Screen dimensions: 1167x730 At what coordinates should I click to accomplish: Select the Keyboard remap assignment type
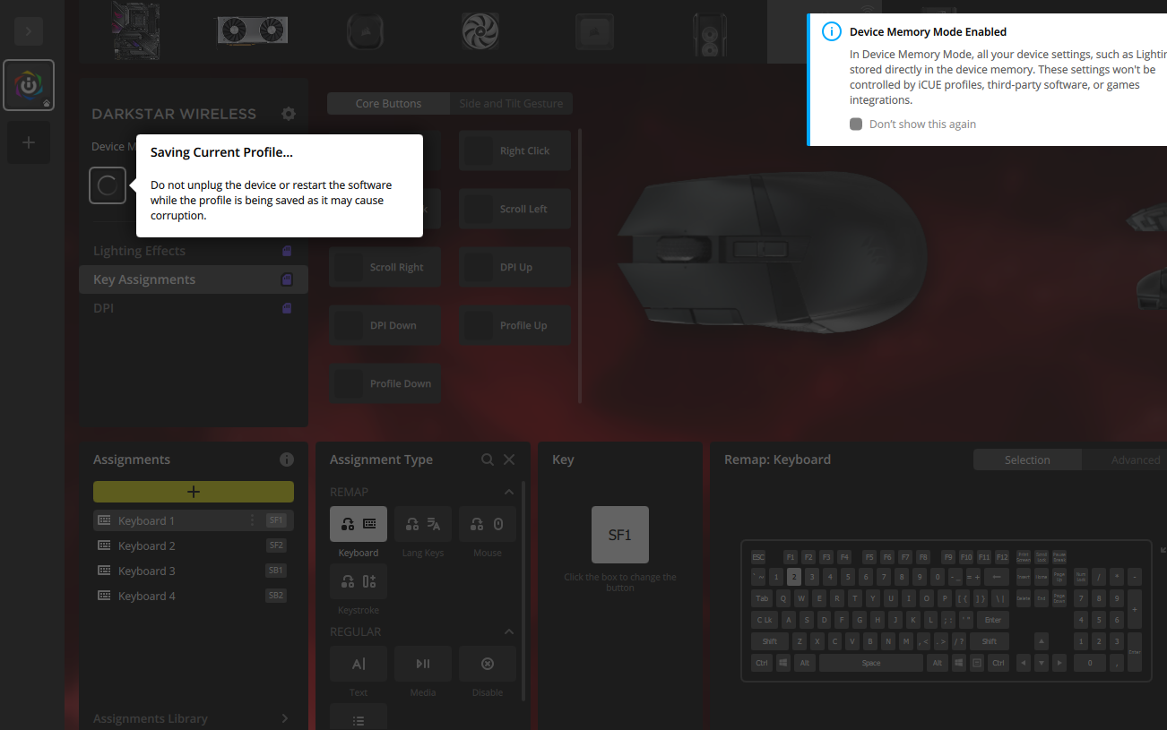[358, 524]
